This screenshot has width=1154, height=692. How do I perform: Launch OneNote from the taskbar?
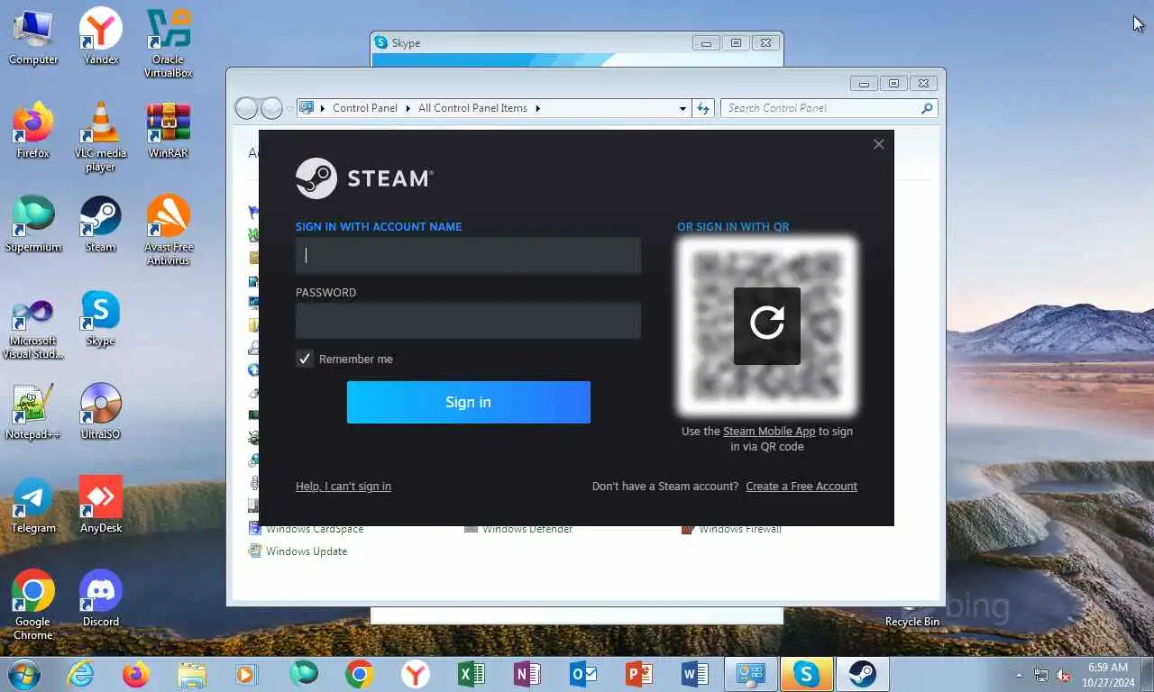527,674
